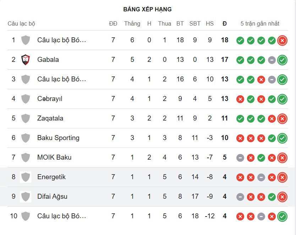Click the 5 trận gần nhất header
Viewport: 296px width, 235px height.
pos(261,23)
